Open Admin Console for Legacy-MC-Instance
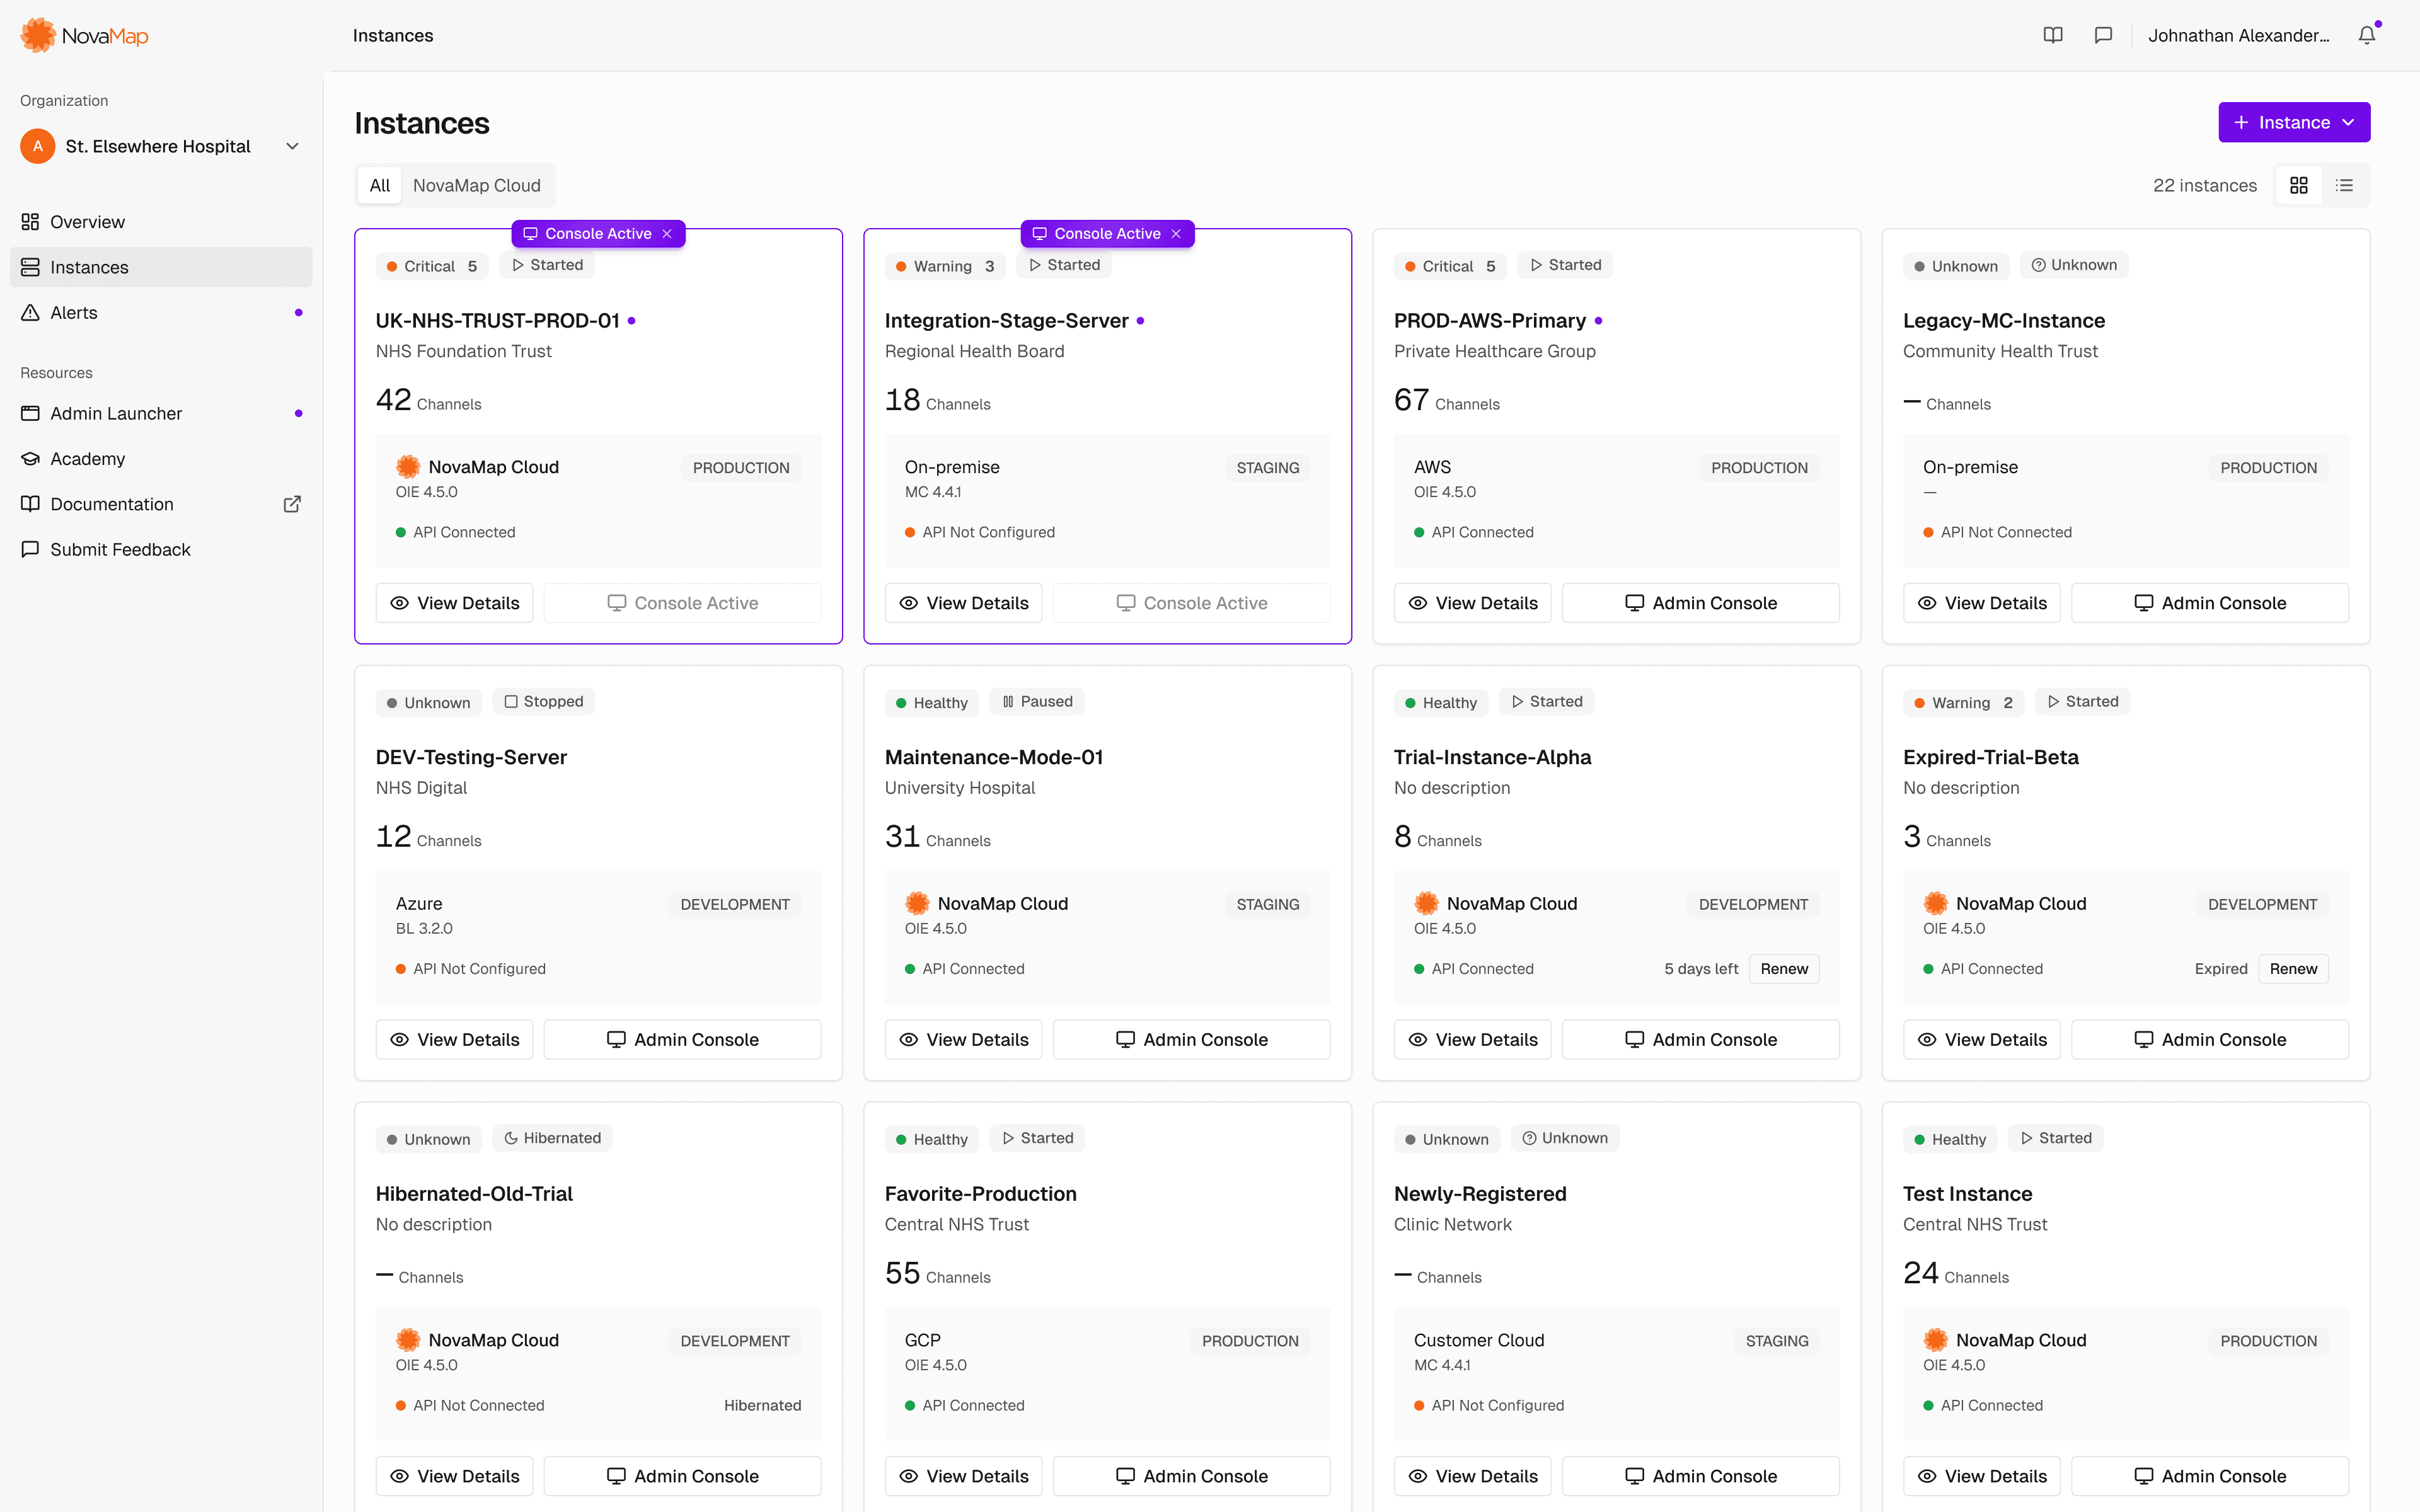 [x=2209, y=603]
